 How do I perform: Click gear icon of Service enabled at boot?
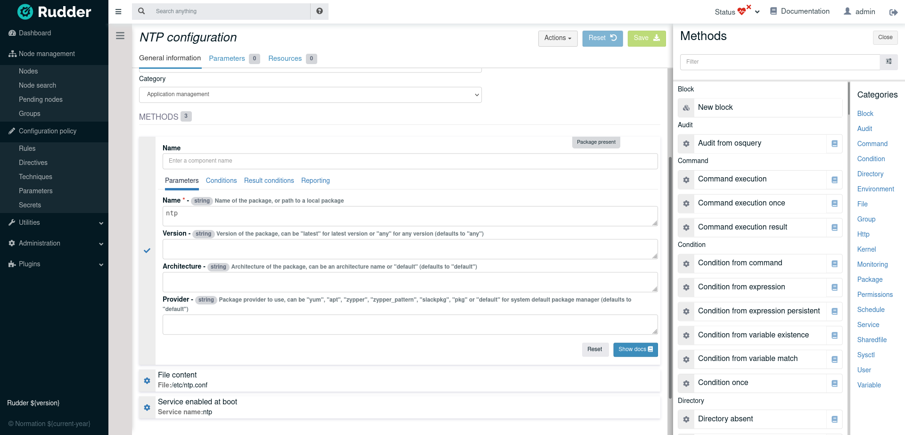147,407
